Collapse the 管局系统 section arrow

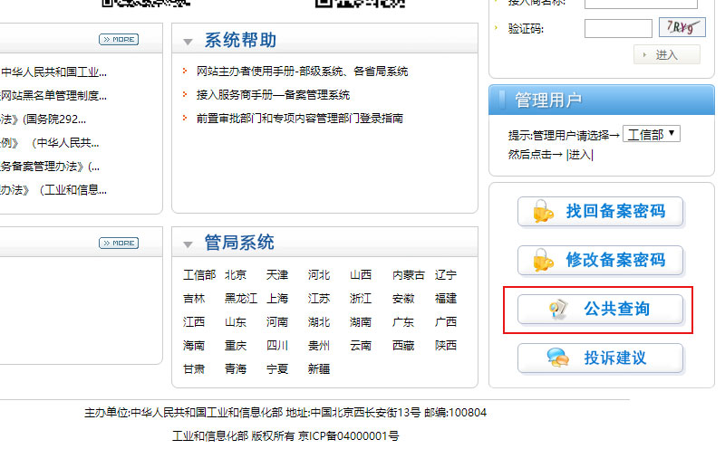tap(188, 244)
